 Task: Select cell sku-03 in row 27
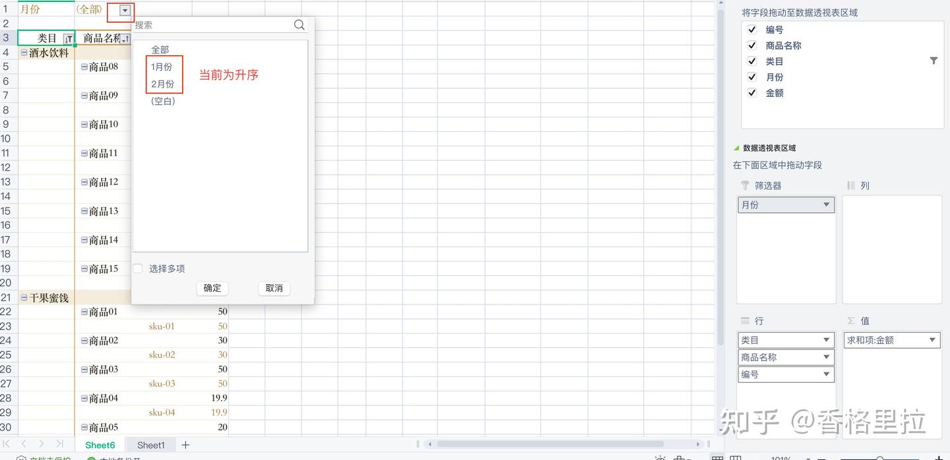click(x=162, y=384)
